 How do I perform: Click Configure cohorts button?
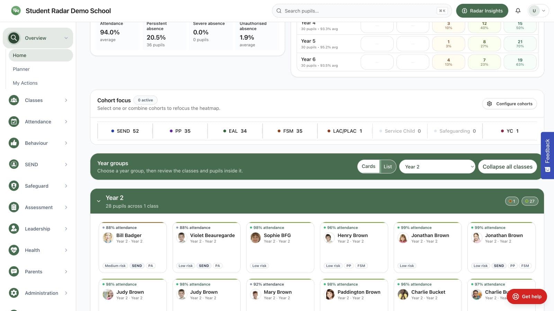(510, 104)
